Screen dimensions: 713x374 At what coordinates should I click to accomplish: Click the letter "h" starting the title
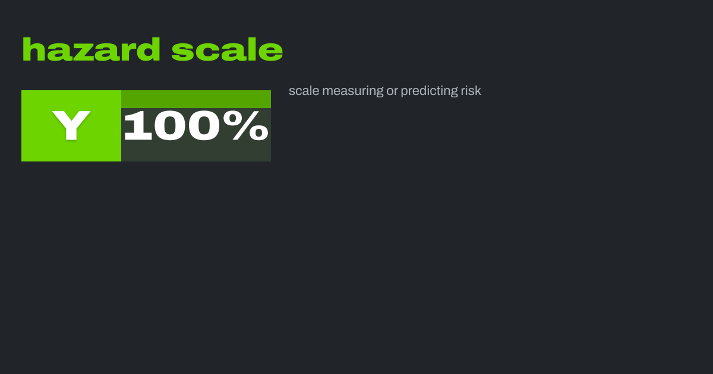pyautogui.click(x=32, y=50)
